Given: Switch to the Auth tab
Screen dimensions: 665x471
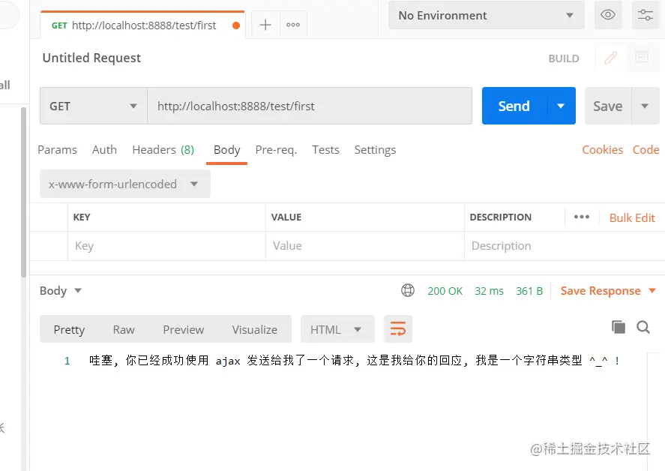Looking at the screenshot, I should pyautogui.click(x=104, y=150).
